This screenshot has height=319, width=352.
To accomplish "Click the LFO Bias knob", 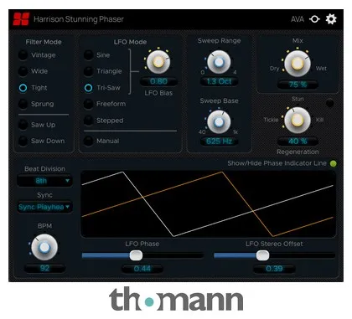I will point(158,62).
